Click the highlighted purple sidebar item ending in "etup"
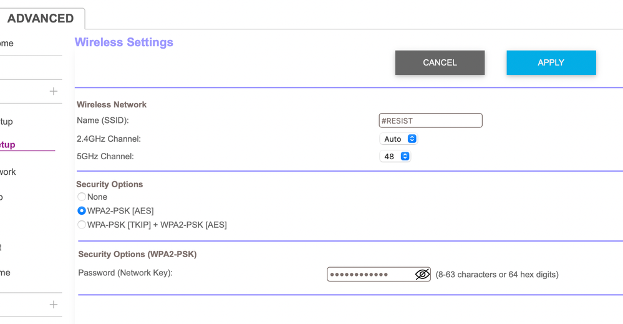This screenshot has height=324, width=623. point(7,145)
